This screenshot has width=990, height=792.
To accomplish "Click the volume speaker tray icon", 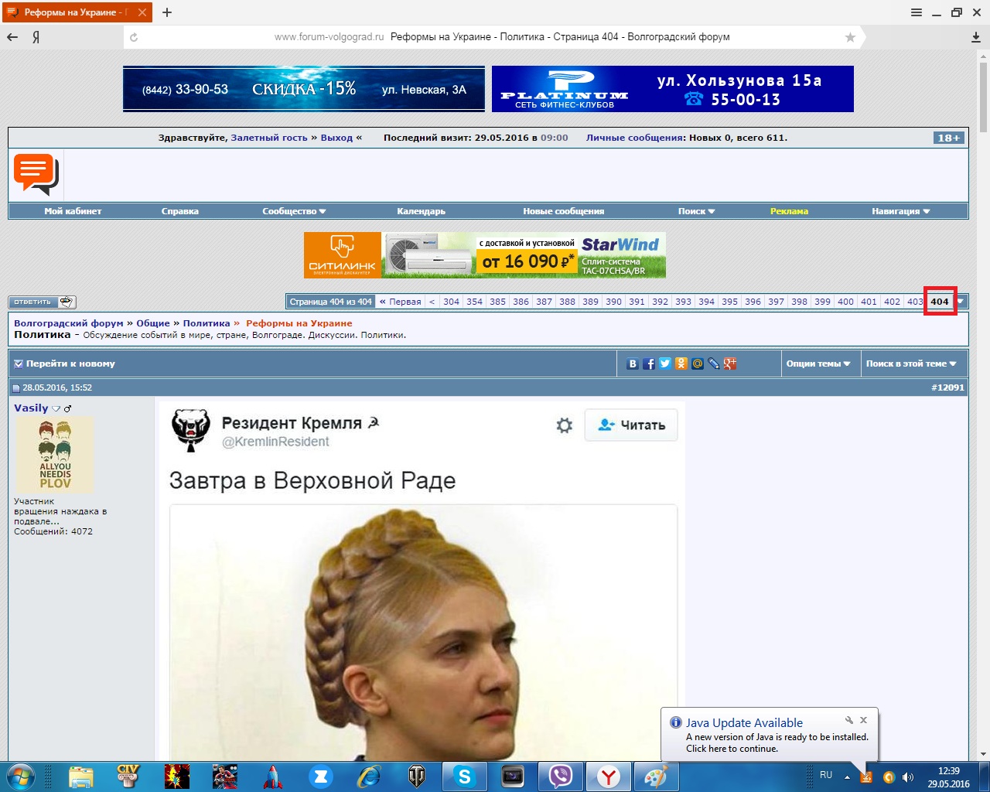I will (908, 777).
